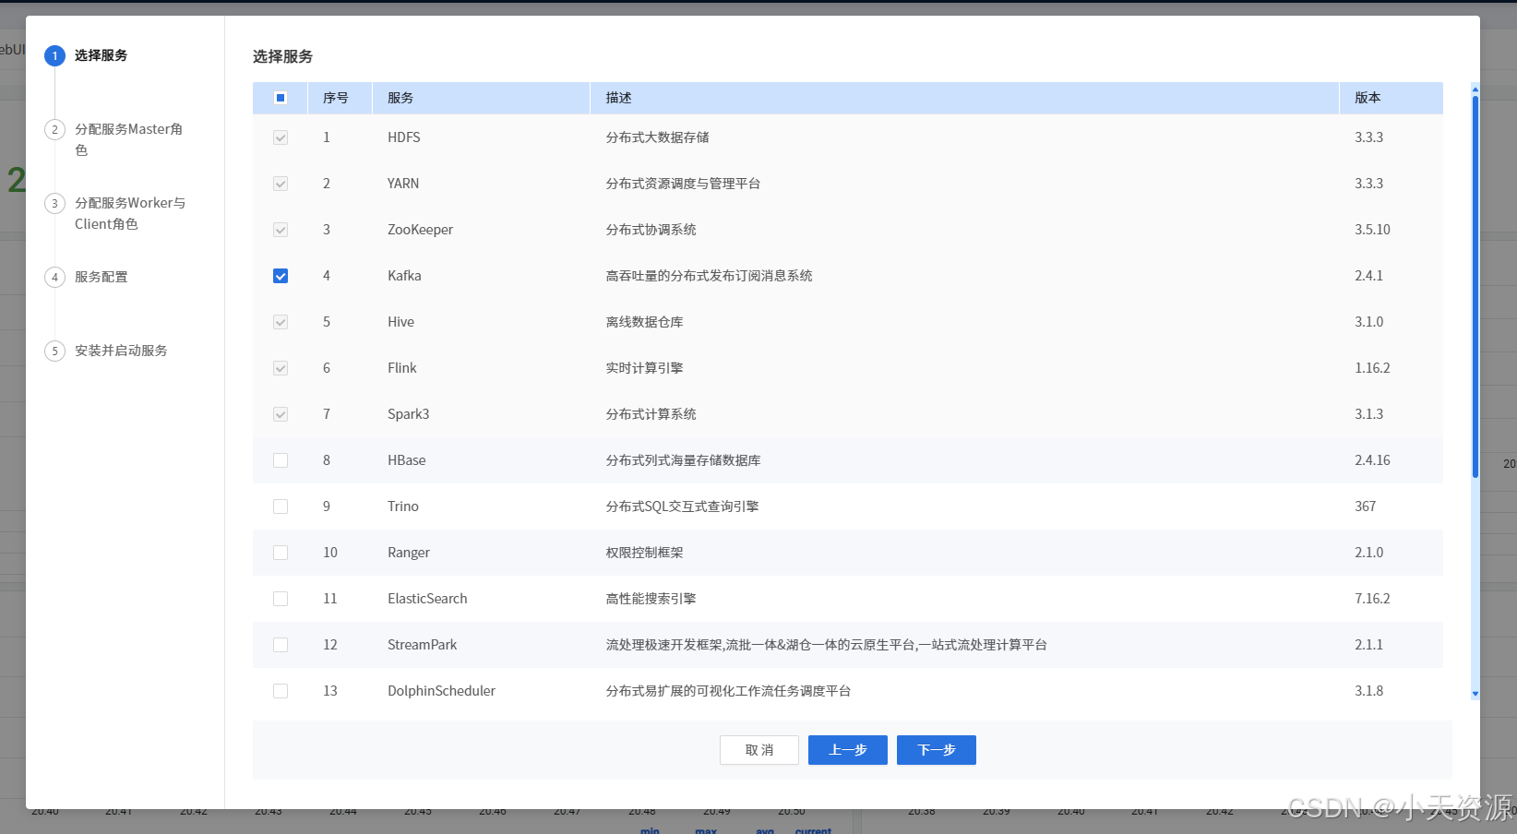Image resolution: width=1517 pixels, height=834 pixels.
Task: Click the 分配服务Master角色 step label
Action: 129,139
